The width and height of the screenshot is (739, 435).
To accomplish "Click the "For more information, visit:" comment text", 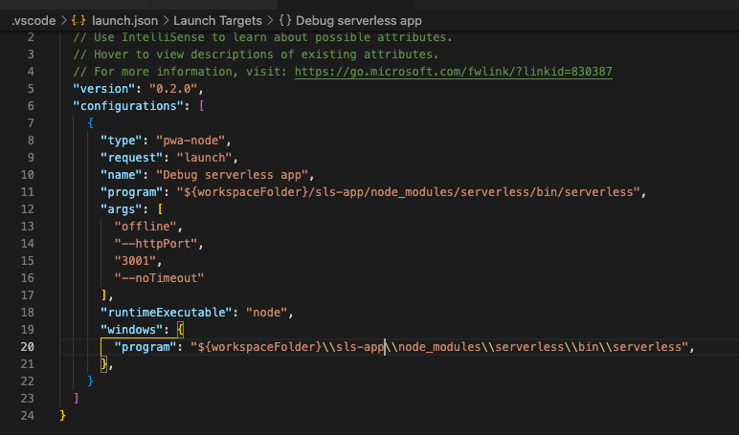I will coord(181,72).
